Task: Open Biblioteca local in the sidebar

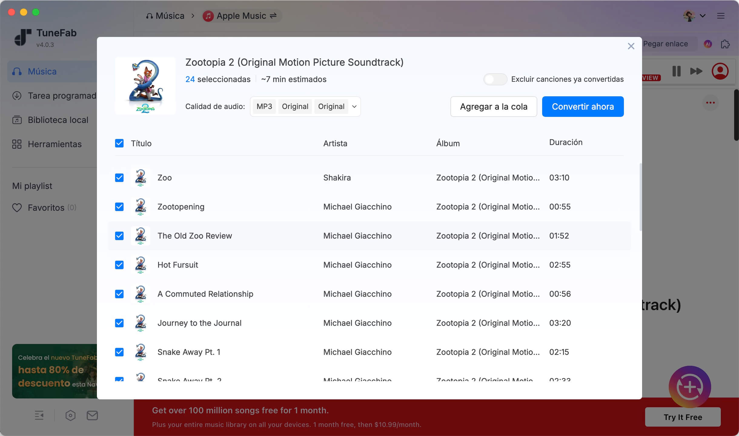Action: pyautogui.click(x=58, y=120)
